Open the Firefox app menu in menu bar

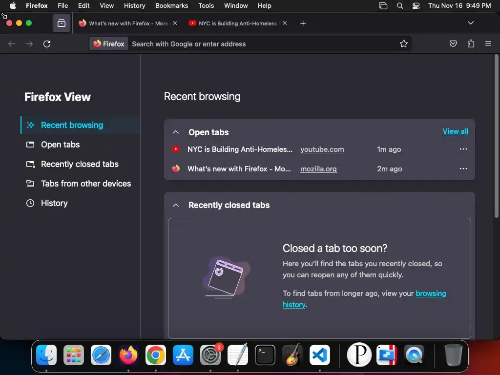tap(37, 5)
